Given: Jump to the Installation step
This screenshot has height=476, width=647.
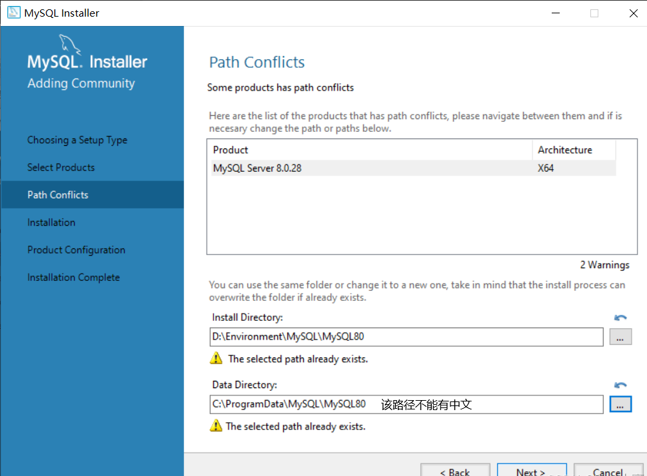Looking at the screenshot, I should click(51, 222).
